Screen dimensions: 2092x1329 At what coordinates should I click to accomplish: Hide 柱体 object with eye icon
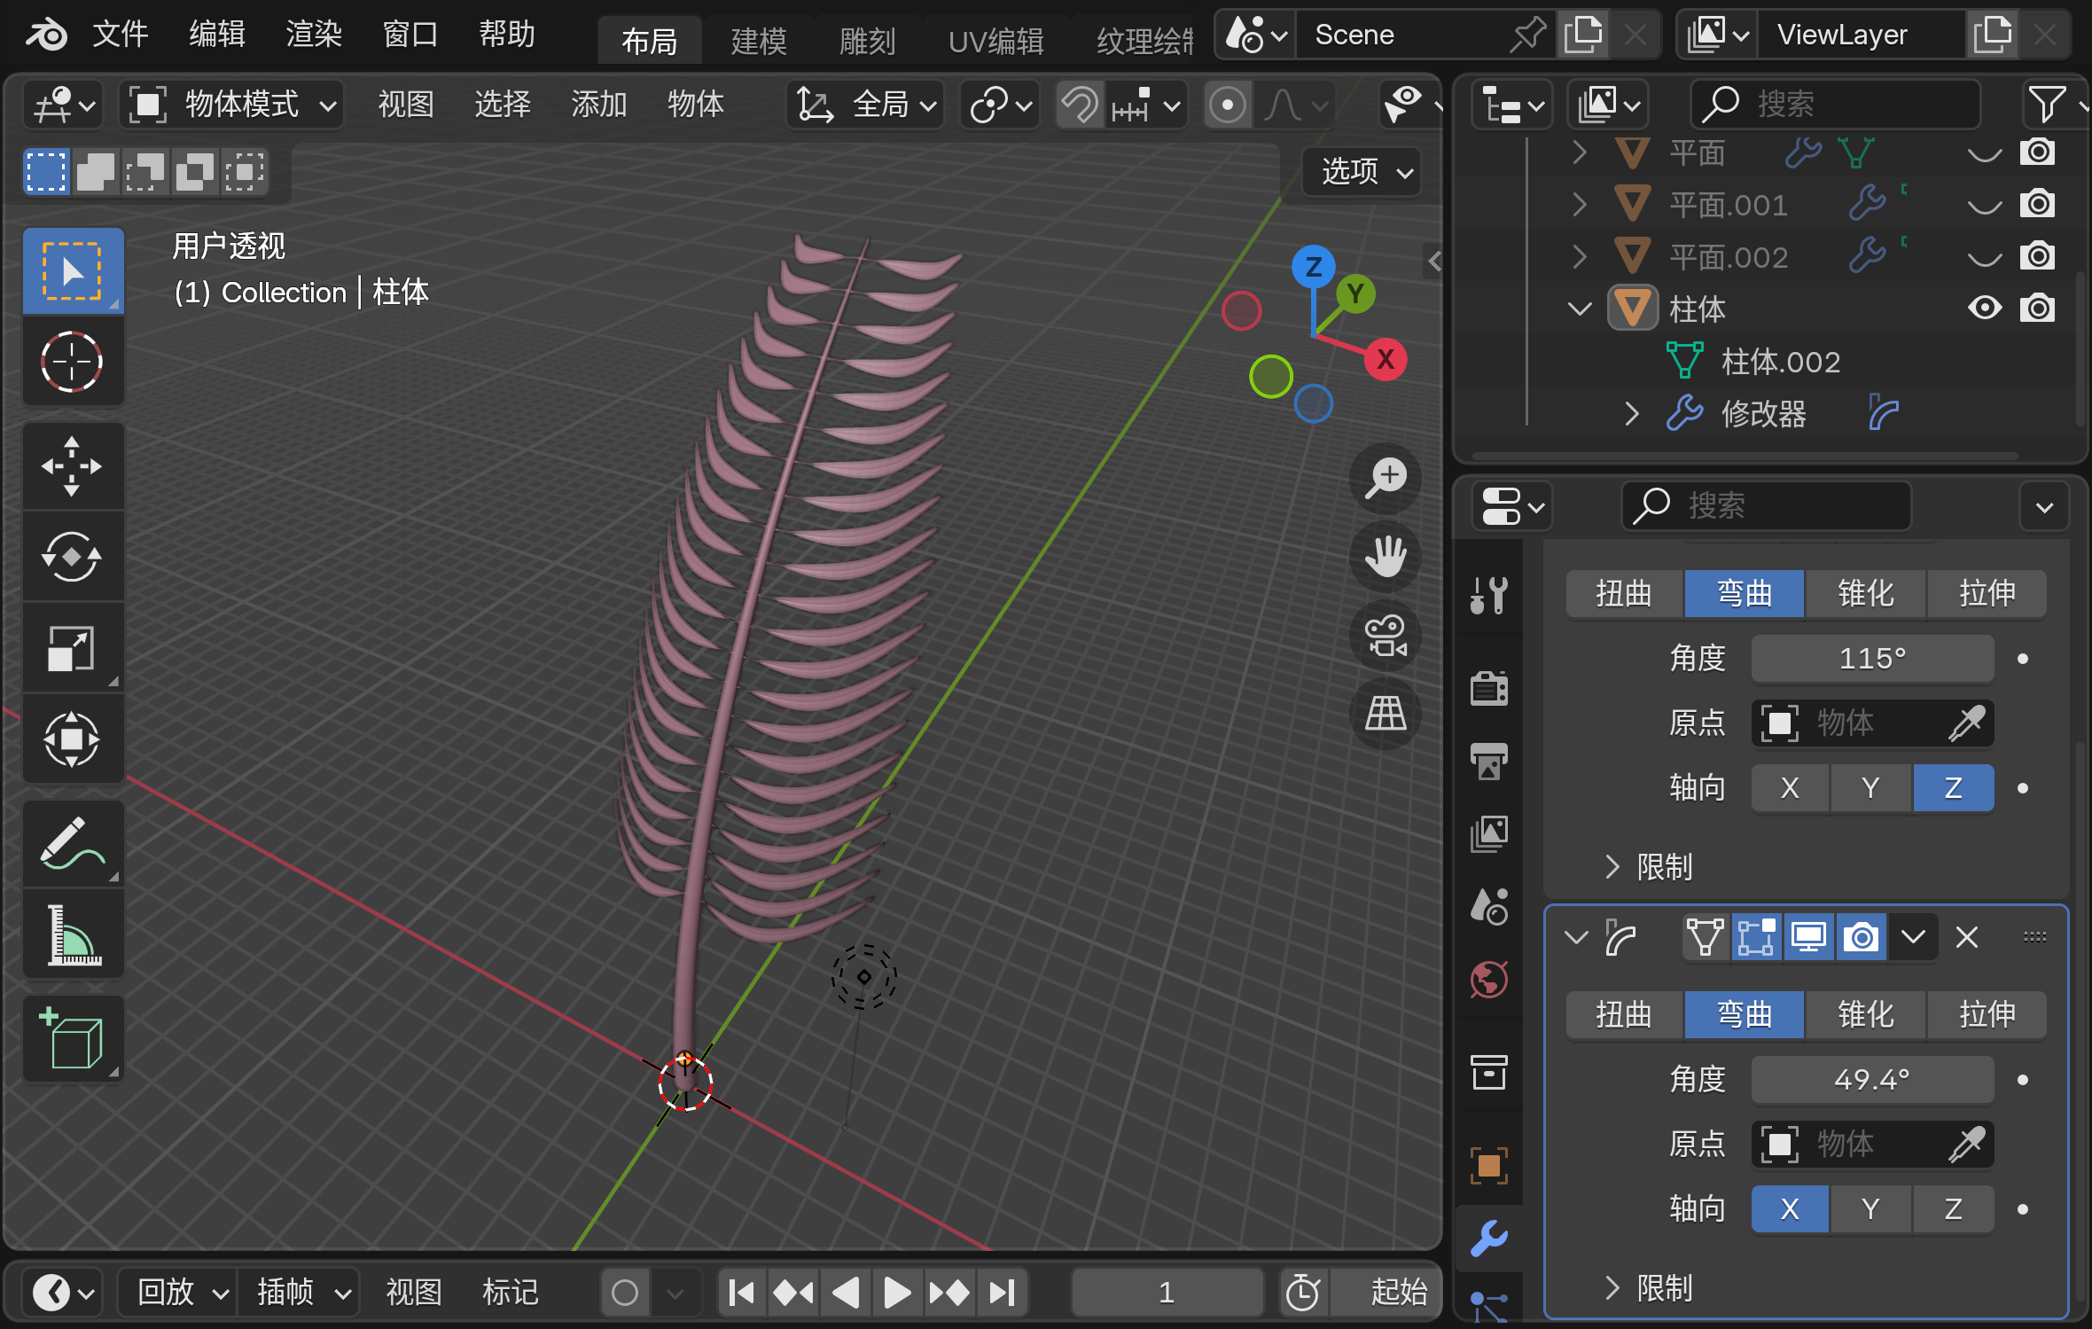1984,309
